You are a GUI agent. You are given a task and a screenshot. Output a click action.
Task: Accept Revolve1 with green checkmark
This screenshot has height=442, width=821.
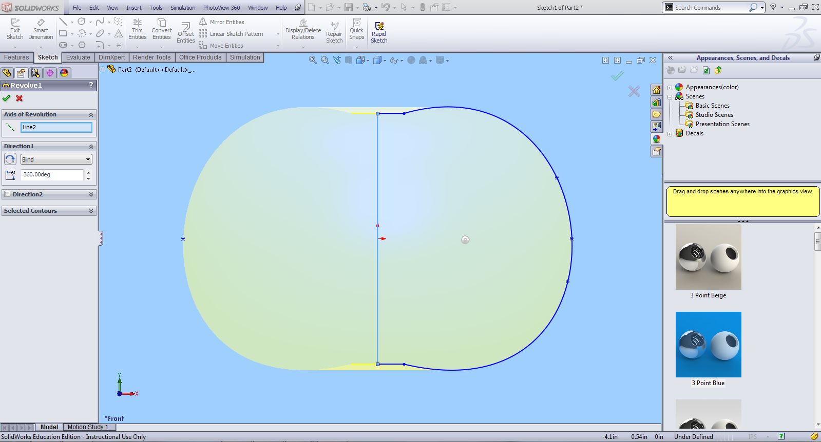6,98
